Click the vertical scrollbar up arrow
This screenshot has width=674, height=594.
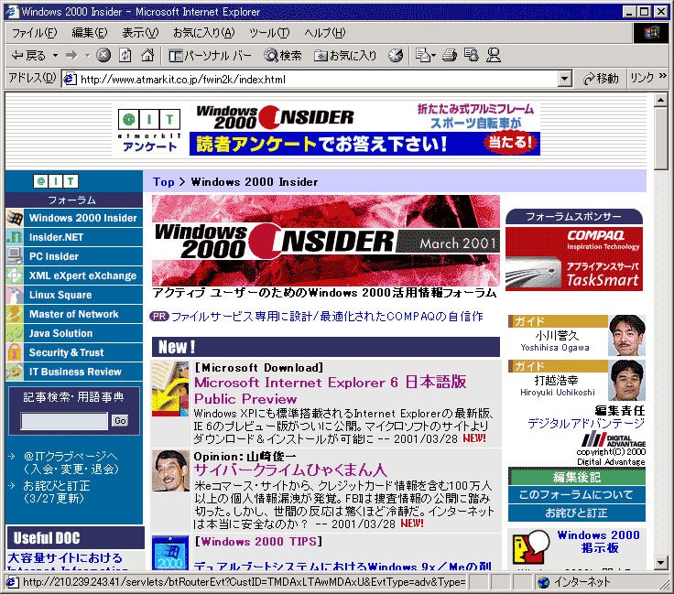point(660,100)
